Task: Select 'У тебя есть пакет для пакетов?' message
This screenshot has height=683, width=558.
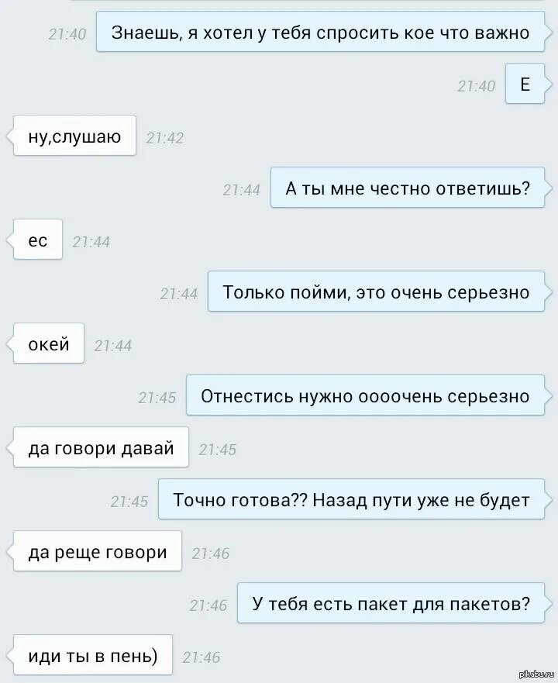Action: tap(391, 603)
